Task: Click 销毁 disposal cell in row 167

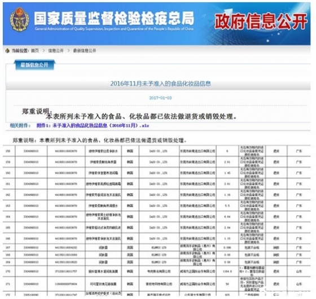Action: click(x=276, y=248)
